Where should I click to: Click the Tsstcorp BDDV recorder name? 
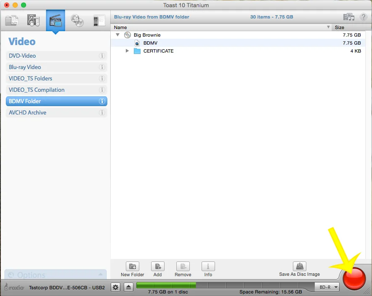(67, 288)
